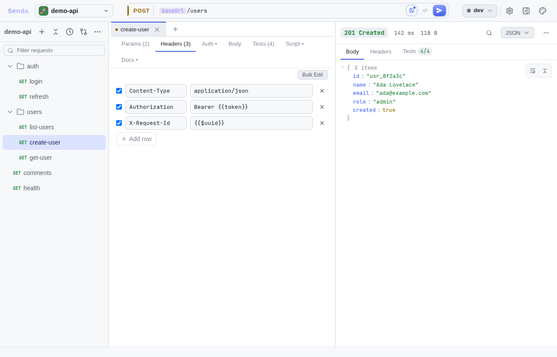Collapse the JSON root object in the response
This screenshot has height=357, width=557.
coord(343,67)
